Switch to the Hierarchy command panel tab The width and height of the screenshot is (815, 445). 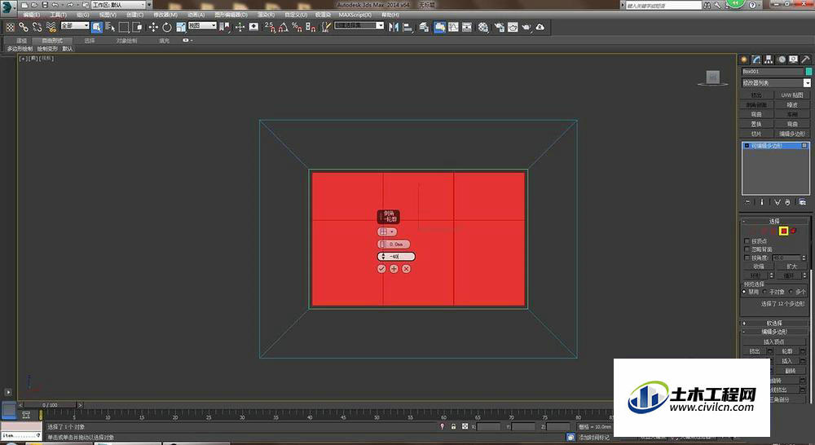pos(769,59)
